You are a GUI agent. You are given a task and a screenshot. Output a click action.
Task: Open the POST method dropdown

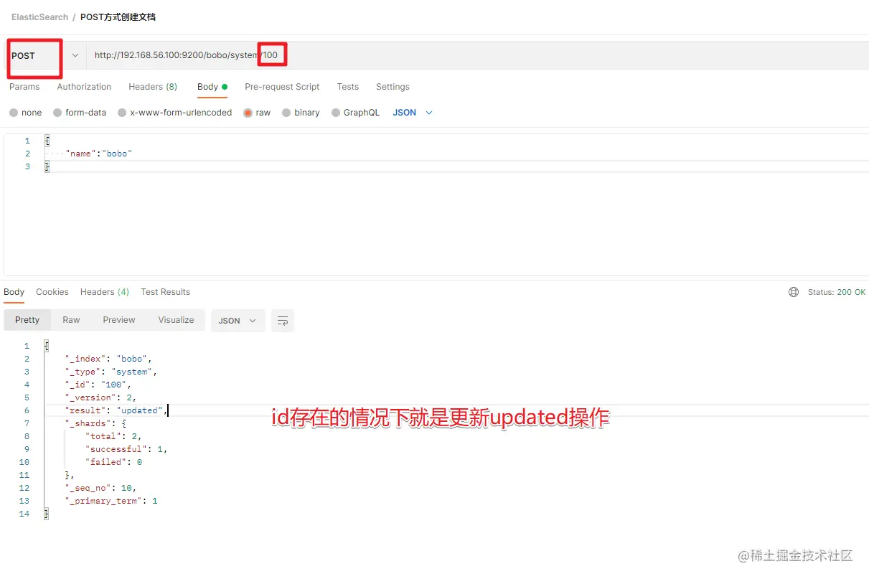tap(44, 55)
